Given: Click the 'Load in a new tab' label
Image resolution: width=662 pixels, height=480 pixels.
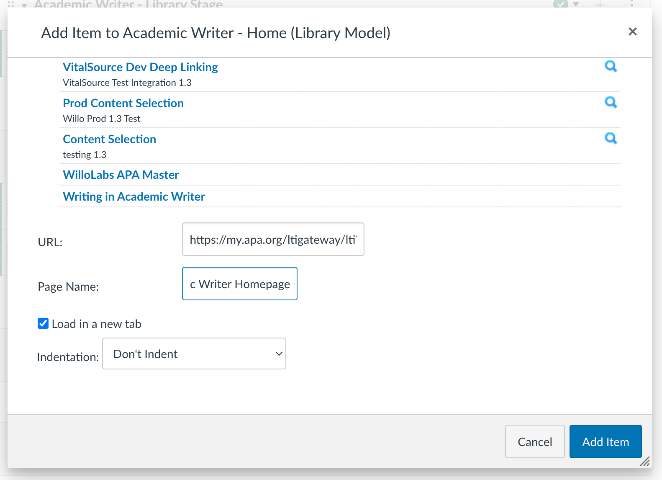Looking at the screenshot, I should 97,324.
